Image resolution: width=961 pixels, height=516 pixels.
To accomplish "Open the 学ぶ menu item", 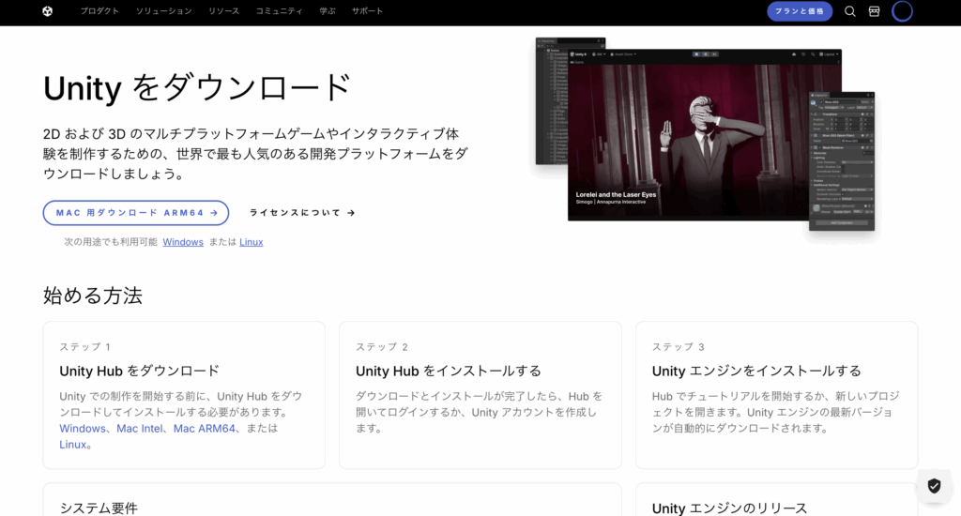I will tap(327, 11).
